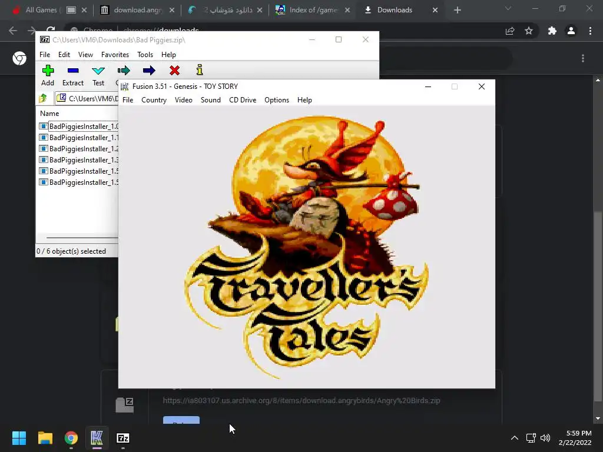603x452 pixels.
Task: Open the network tray icon
Action: pos(531,438)
